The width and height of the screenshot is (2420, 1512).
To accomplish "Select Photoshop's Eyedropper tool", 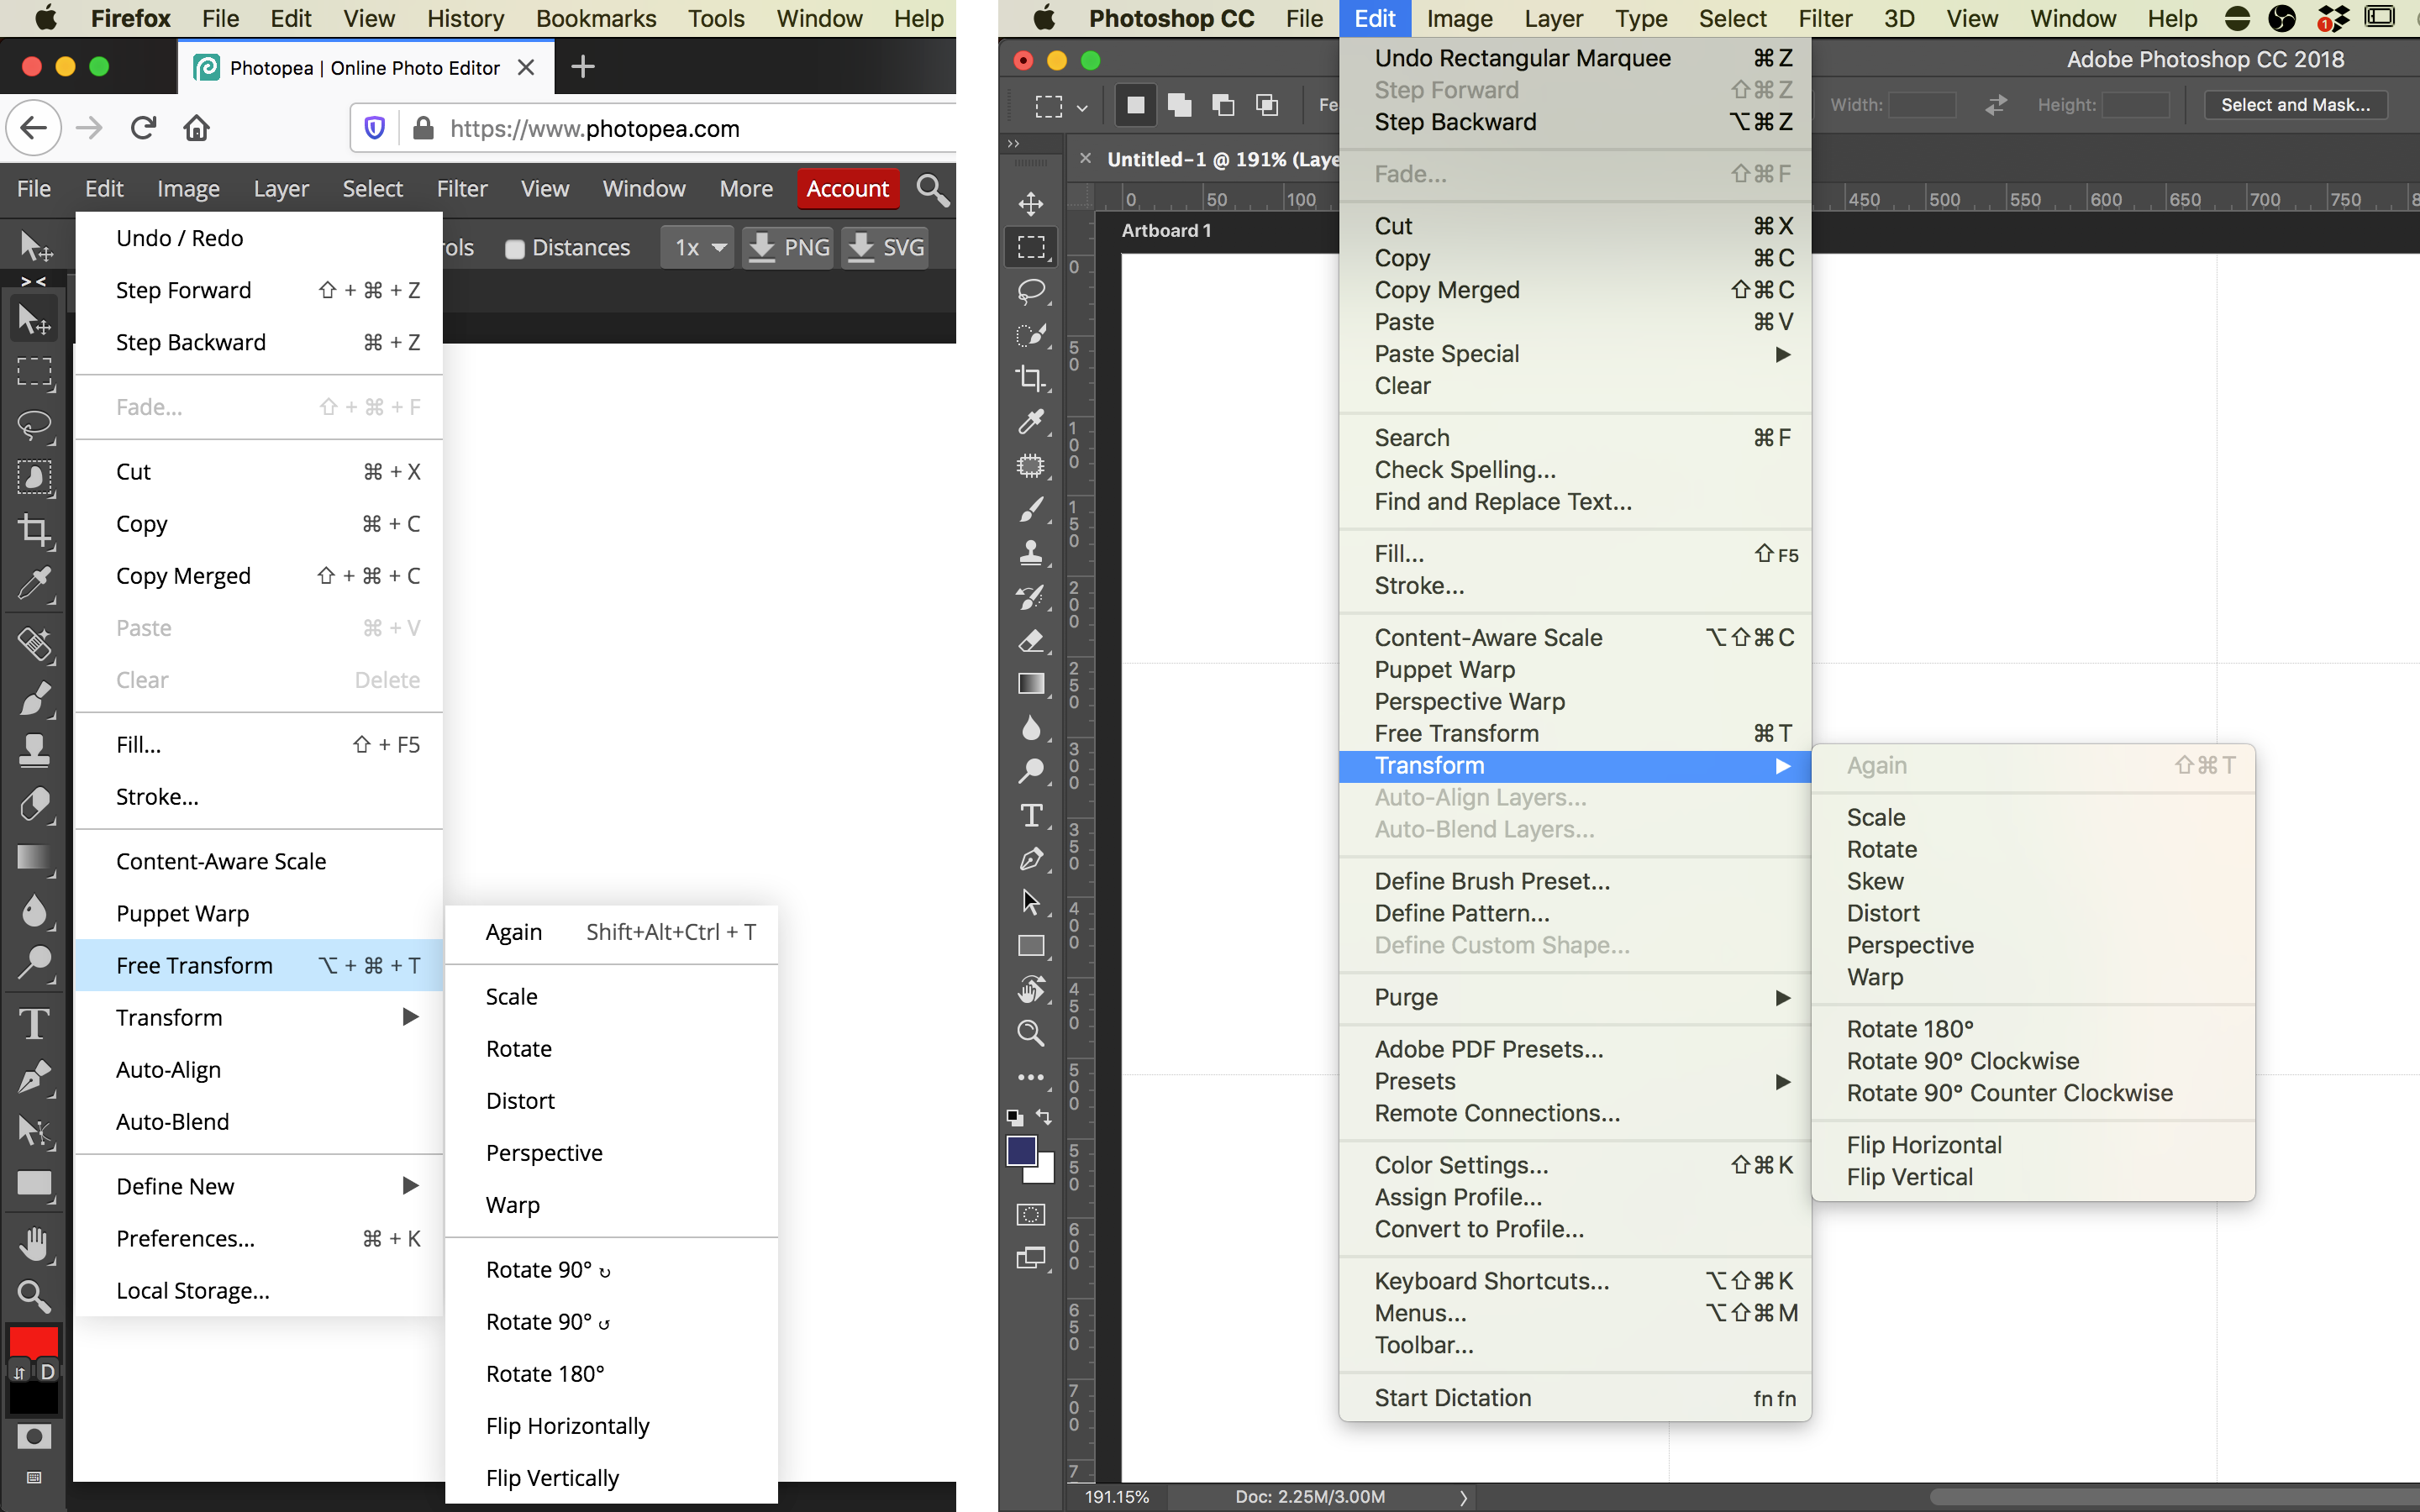I will [1031, 422].
